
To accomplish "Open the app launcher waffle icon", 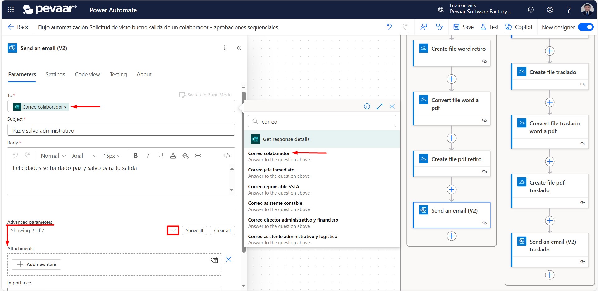I will pos(11,10).
